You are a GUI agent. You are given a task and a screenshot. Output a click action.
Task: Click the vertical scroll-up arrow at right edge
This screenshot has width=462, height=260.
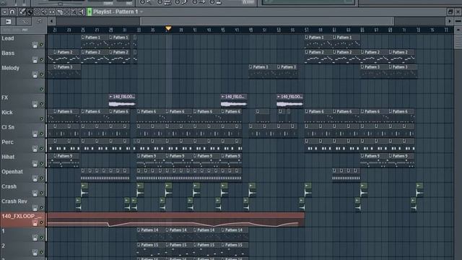[x=458, y=30]
